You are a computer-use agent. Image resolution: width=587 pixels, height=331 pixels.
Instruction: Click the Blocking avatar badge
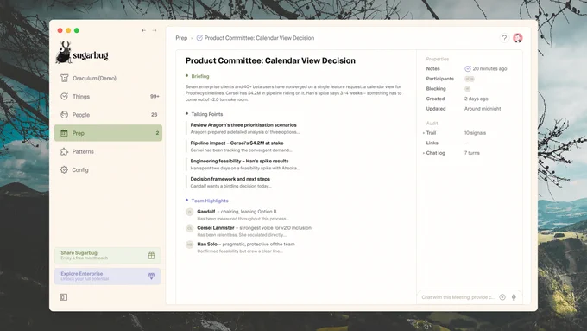coord(467,89)
